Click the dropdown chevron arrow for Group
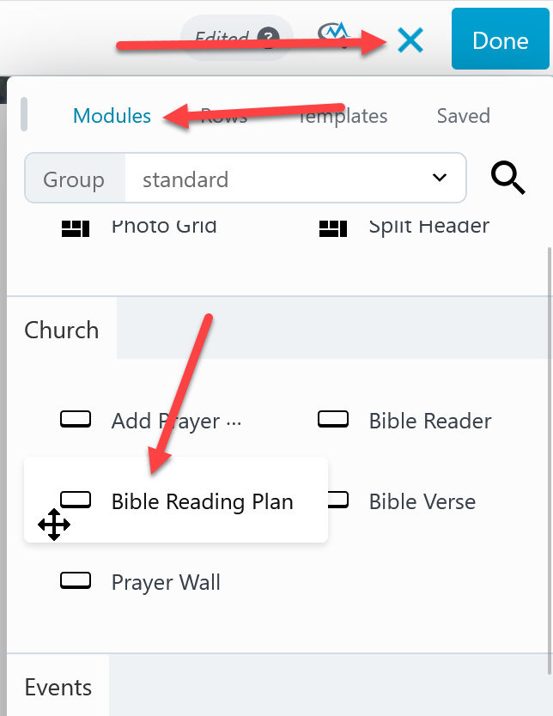The image size is (553, 716). (x=439, y=179)
